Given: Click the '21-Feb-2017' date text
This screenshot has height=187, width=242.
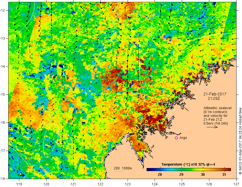Looking at the screenshot, I should pyautogui.click(x=215, y=94).
